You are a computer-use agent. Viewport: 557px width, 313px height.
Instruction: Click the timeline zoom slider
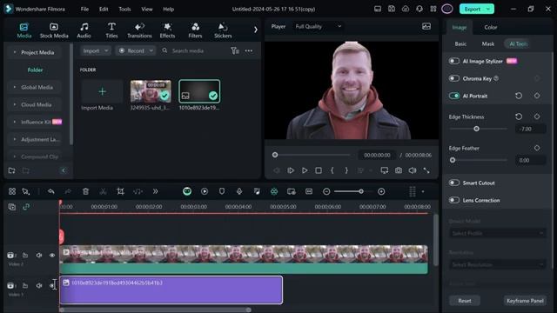(x=352, y=191)
